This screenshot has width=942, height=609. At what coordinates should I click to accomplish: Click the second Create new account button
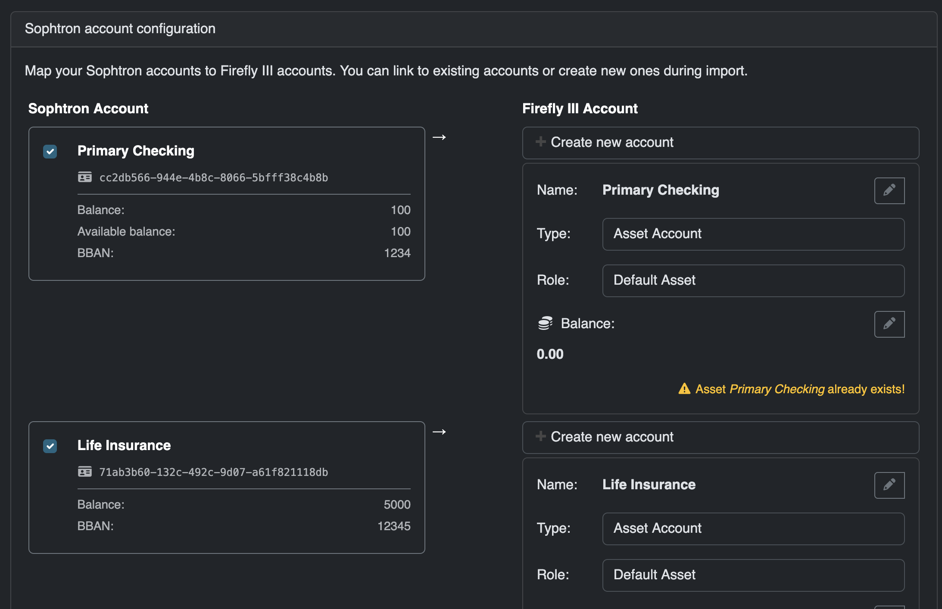tap(721, 437)
